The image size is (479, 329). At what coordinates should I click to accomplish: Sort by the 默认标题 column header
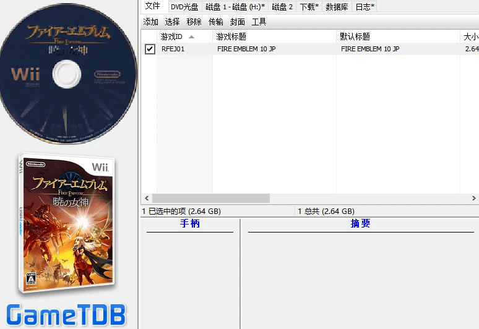(398, 36)
